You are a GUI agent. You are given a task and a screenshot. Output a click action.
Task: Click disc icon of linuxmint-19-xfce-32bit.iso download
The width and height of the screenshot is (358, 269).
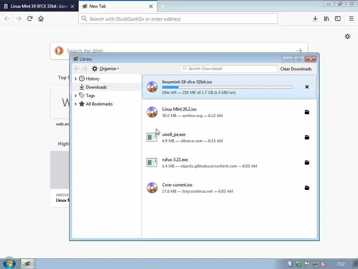coord(152,87)
